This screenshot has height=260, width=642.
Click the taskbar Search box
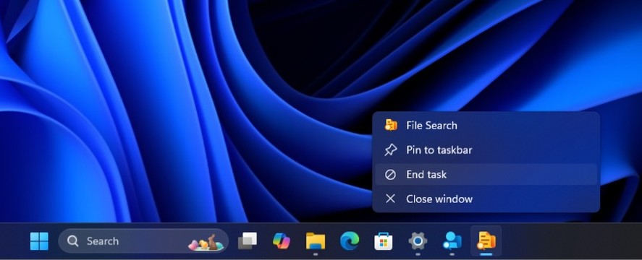pos(143,241)
